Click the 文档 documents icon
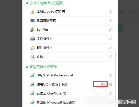 [x=33, y=57]
